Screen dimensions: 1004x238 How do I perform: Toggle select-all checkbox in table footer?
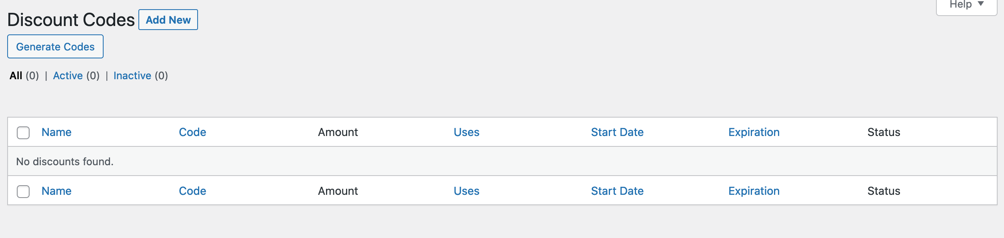(x=23, y=192)
